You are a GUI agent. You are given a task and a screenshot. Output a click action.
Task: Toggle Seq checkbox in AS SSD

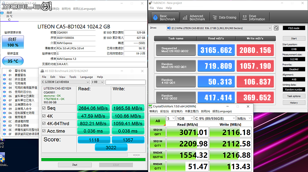tap(44, 108)
